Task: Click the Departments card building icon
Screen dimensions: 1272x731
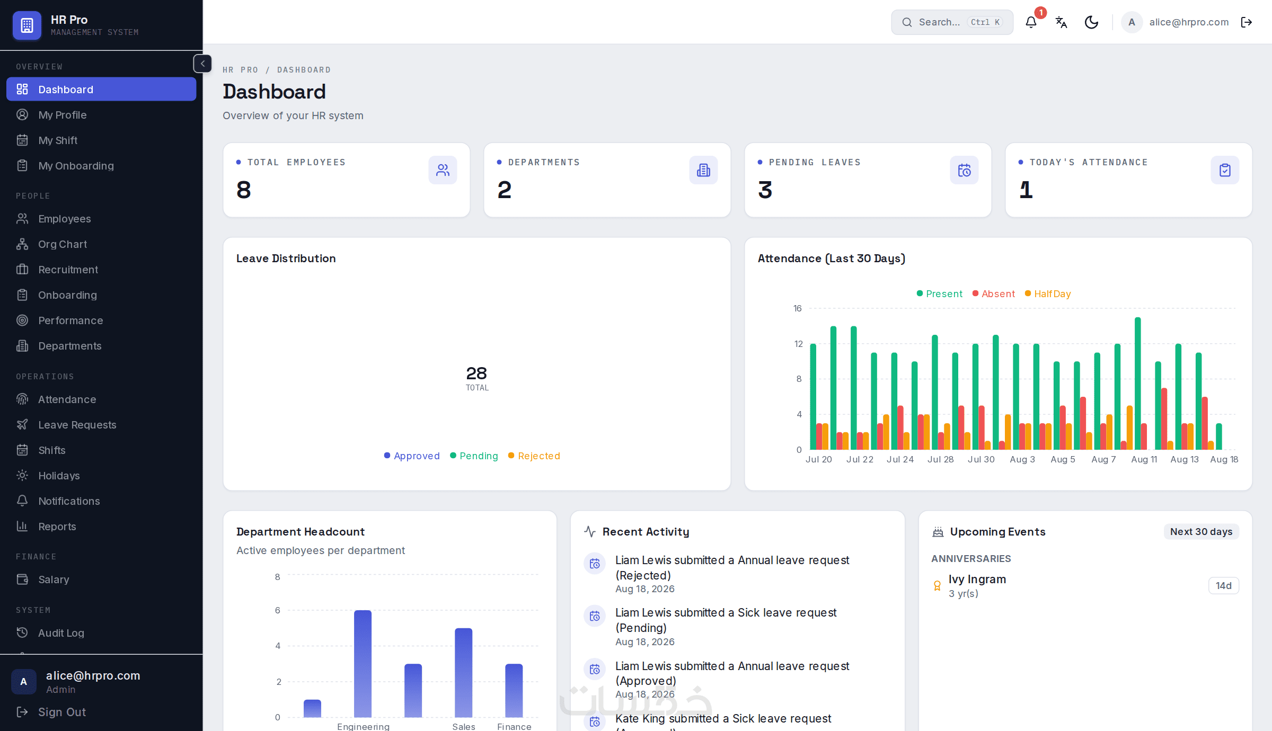Action: [703, 170]
